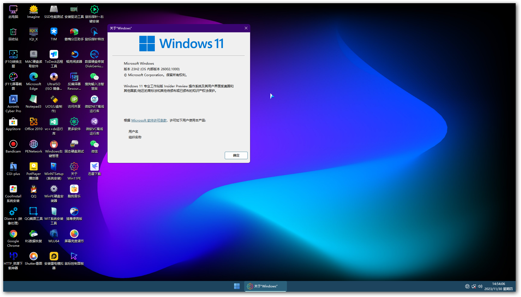Screen dimensions: 521x297
Task: Launch 稻壳阅读器 reader icon
Action: [x=74, y=57]
